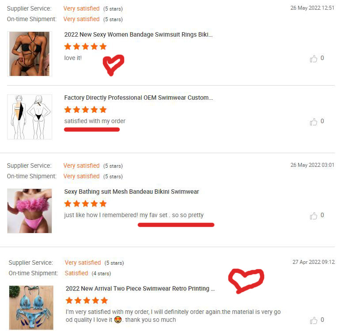Like the 'so so pretty' review thumbs-up
The width and height of the screenshot is (337, 331).
(x=313, y=216)
